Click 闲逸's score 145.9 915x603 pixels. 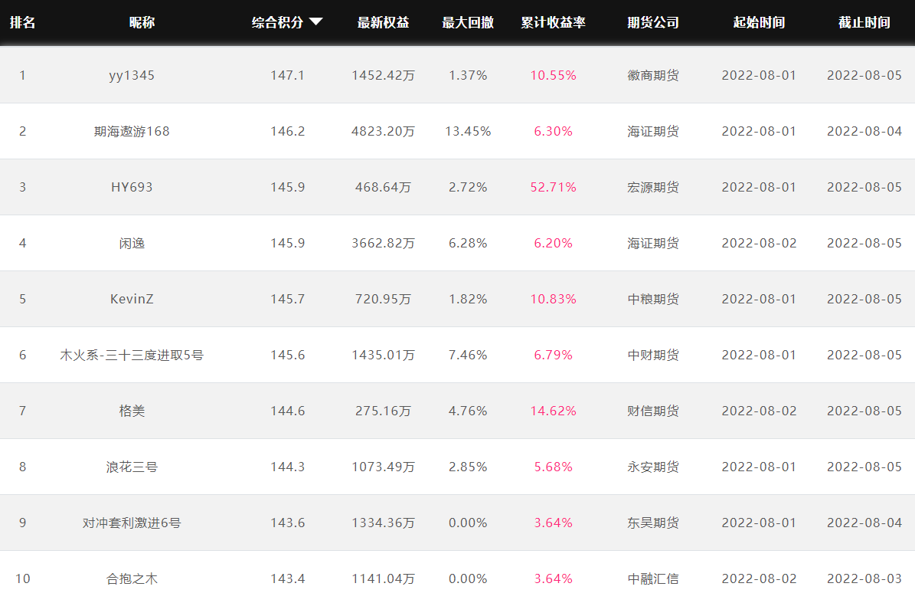pyautogui.click(x=288, y=243)
